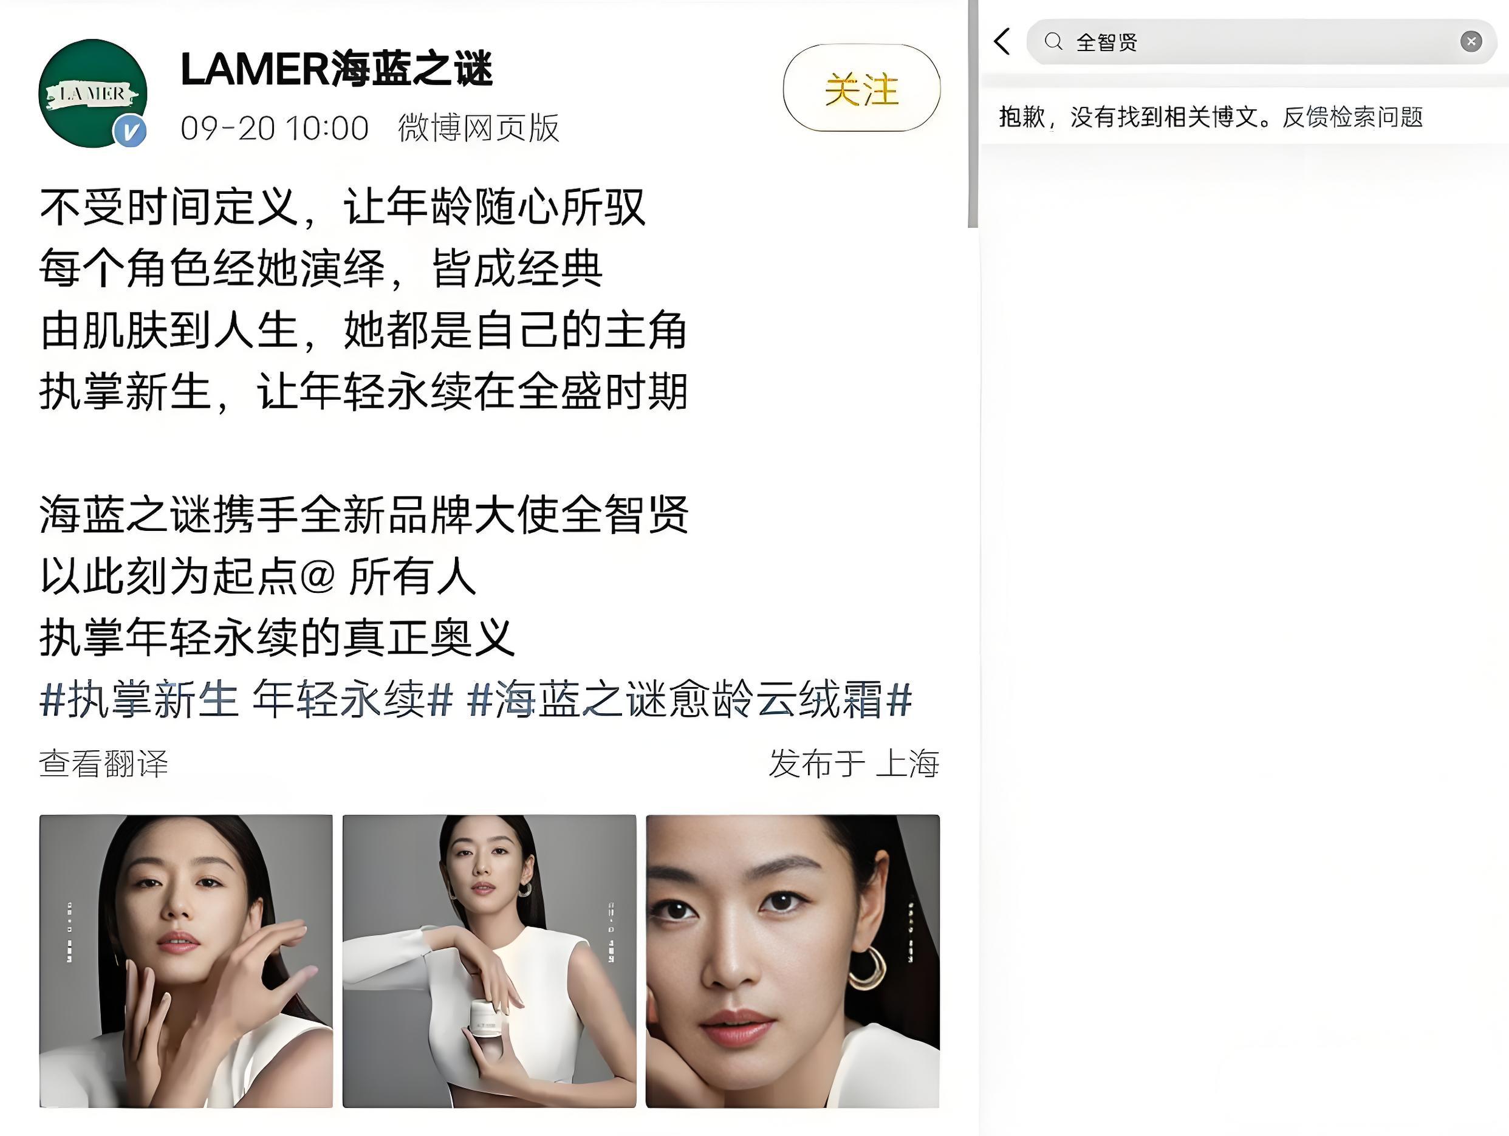Tap the back arrow beside search bar
The width and height of the screenshot is (1509, 1136).
click(1002, 42)
